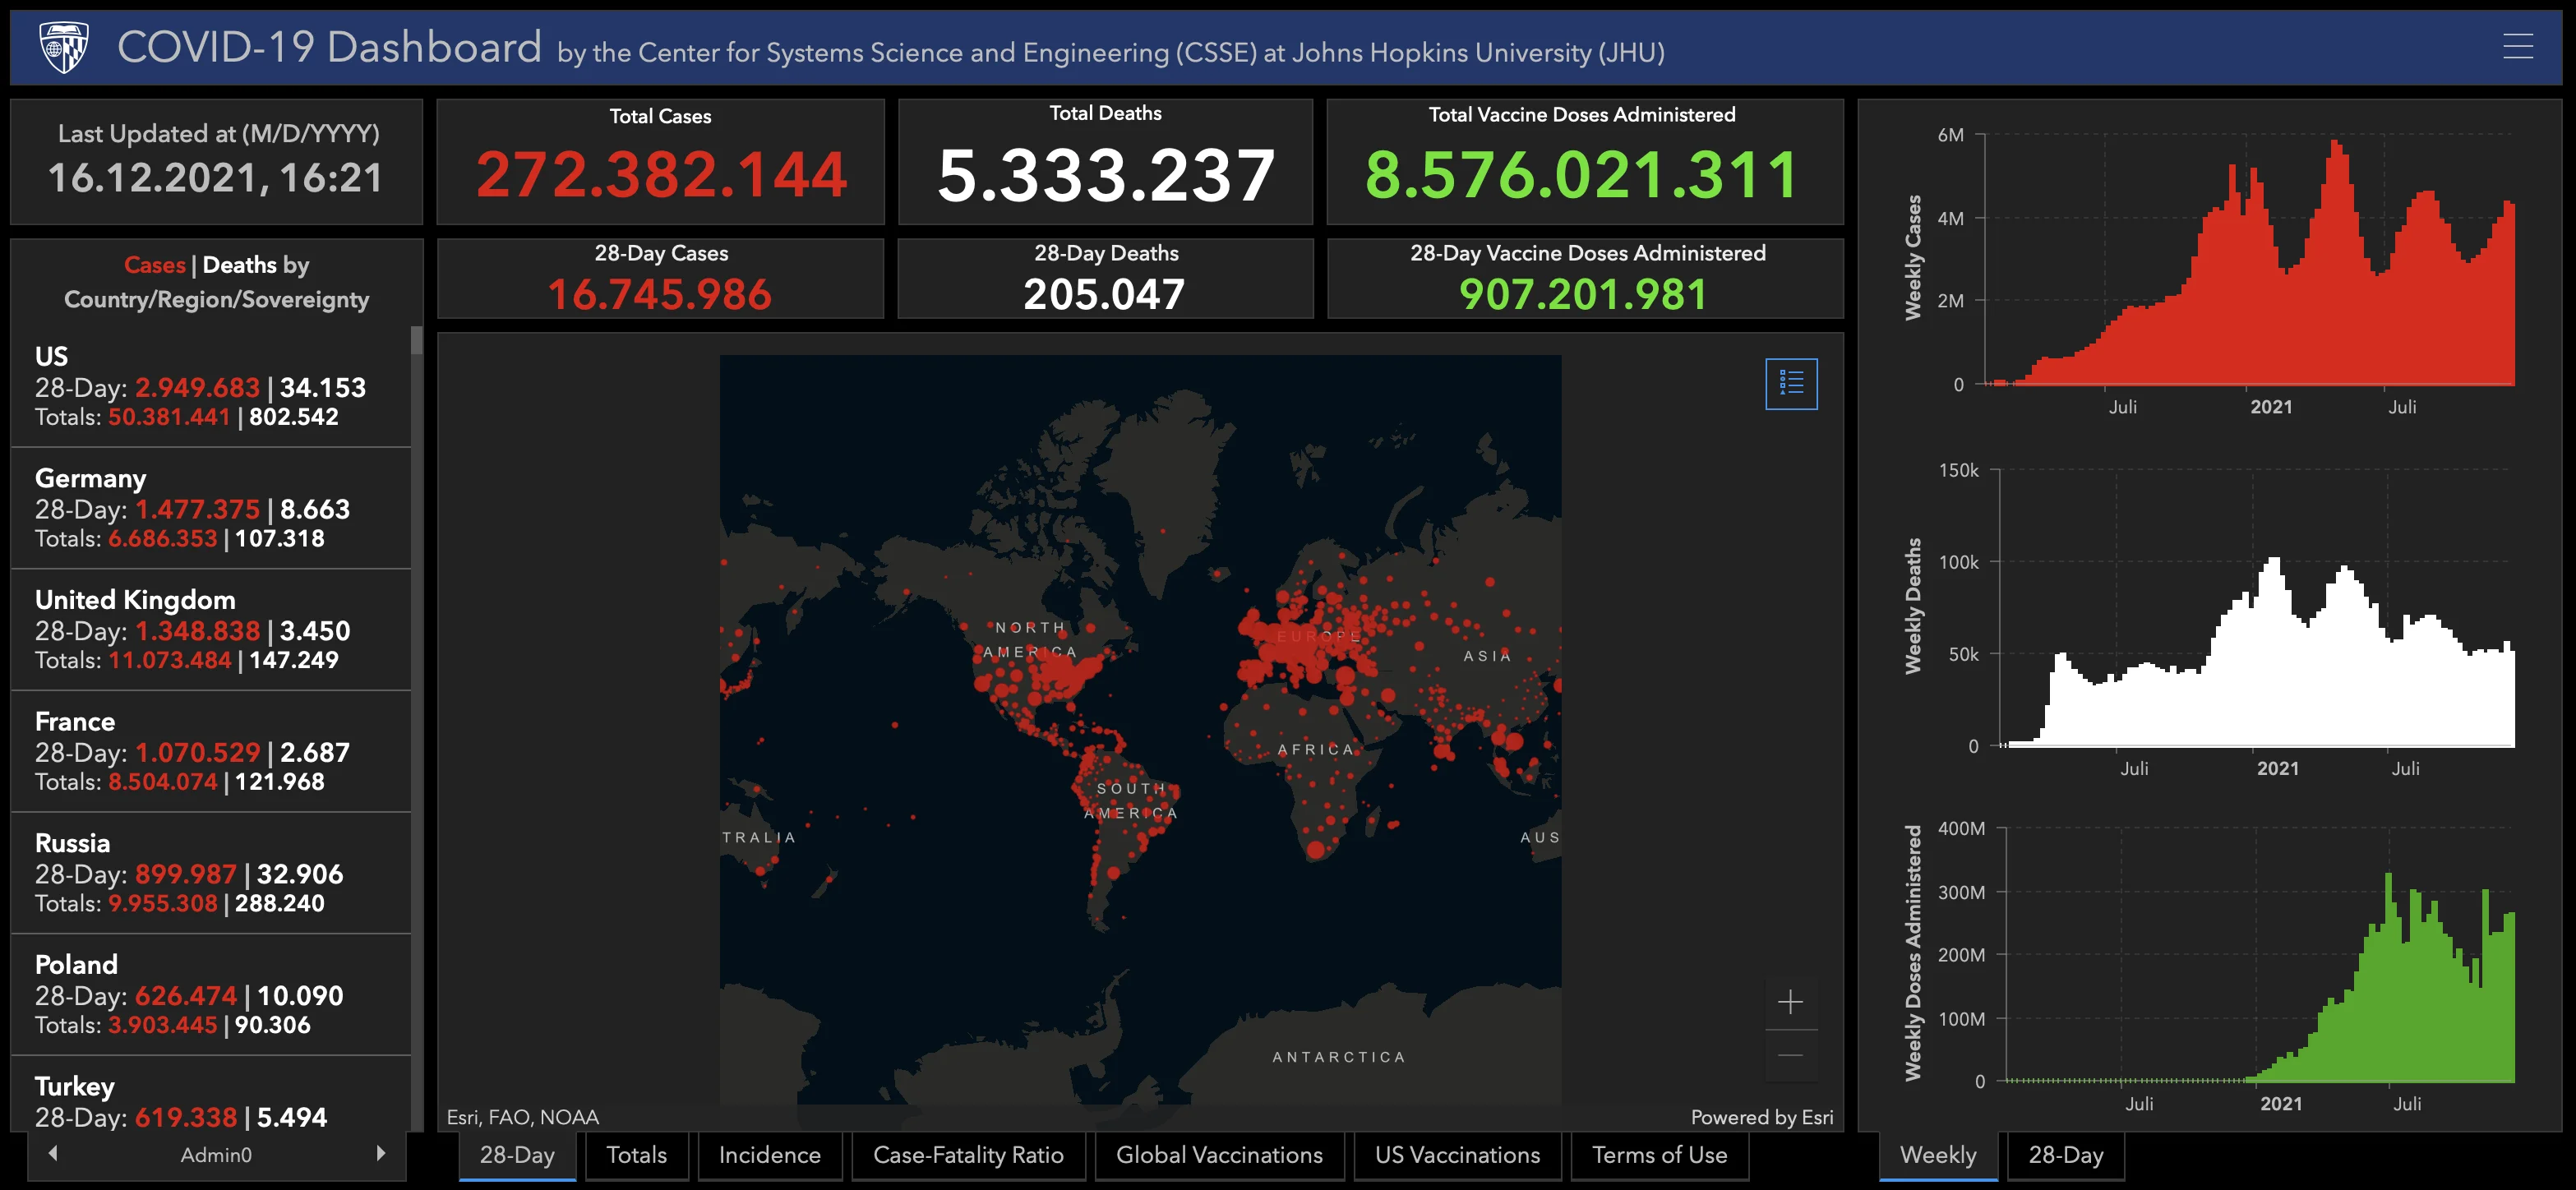2576x1190 pixels.
Task: Switch to the Totals tab
Action: (x=636, y=1155)
